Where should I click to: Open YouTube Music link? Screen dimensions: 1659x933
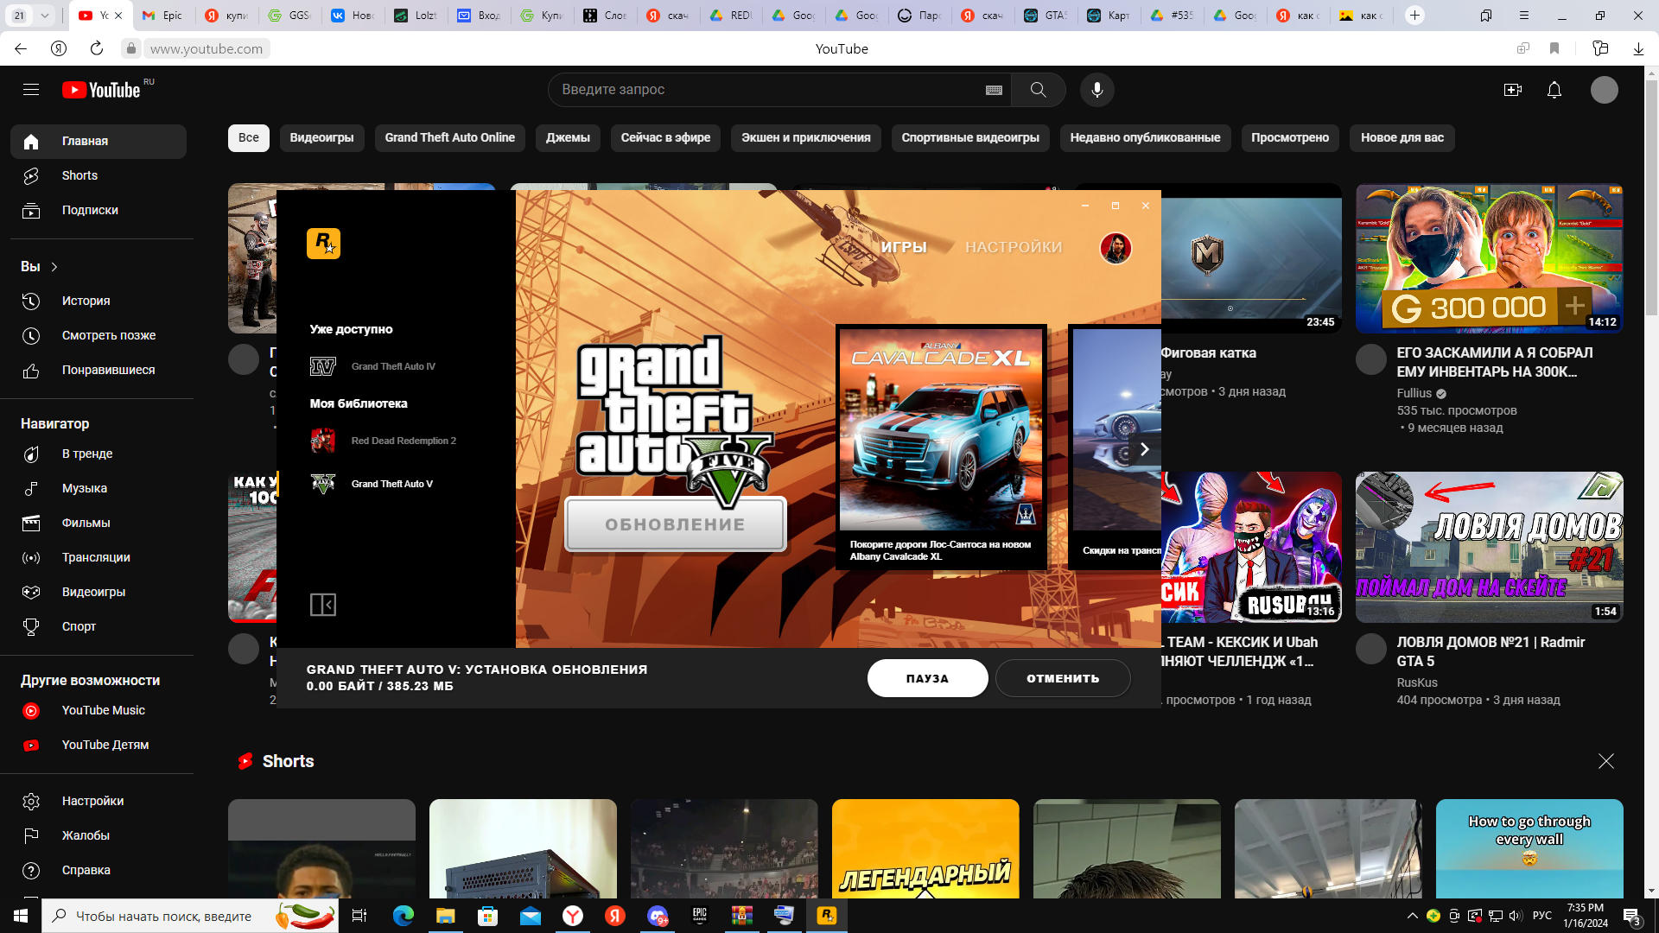click(99, 711)
